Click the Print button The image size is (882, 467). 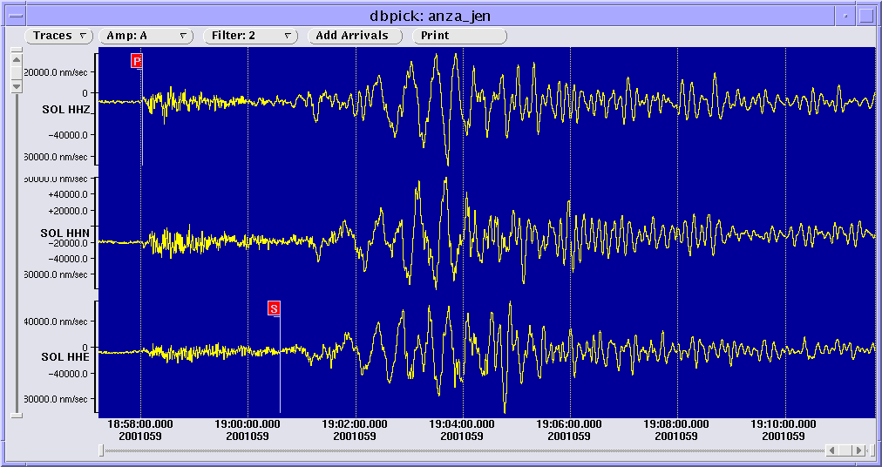tap(459, 36)
